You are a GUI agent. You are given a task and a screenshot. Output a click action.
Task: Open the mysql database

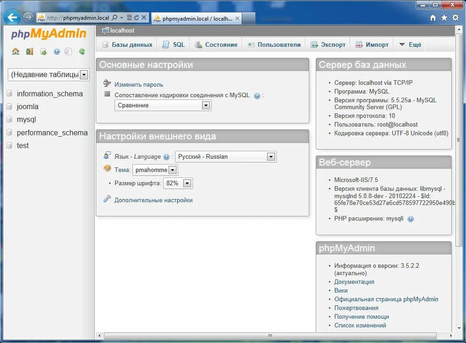[x=26, y=120]
